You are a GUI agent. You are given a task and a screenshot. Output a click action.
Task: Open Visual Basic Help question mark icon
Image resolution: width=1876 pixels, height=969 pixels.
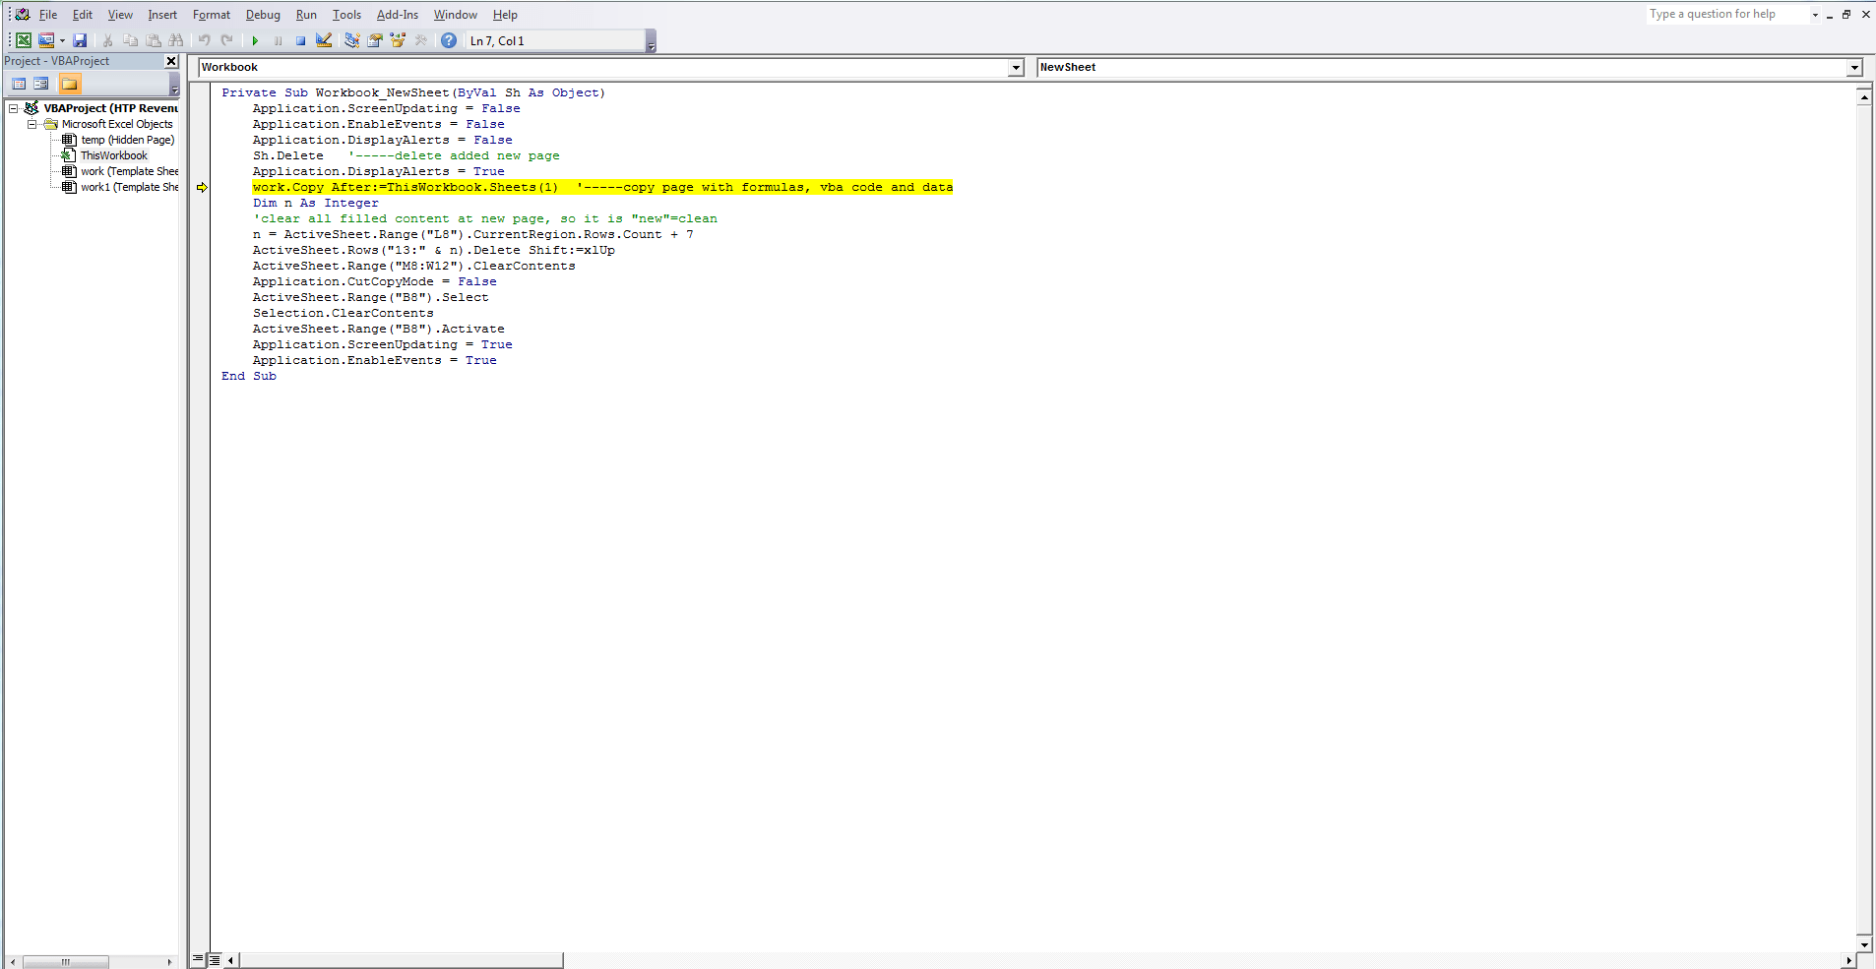point(449,40)
